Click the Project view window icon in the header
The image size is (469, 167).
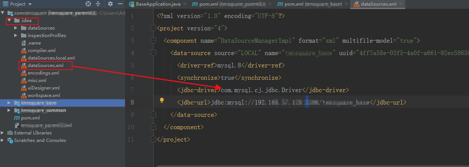point(5,4)
